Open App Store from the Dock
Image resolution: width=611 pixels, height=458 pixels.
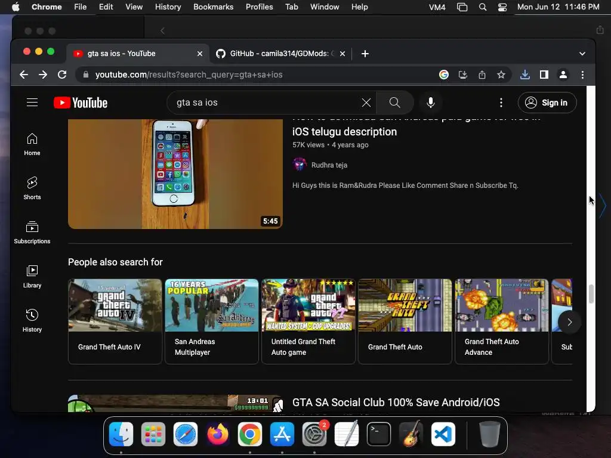(282, 434)
